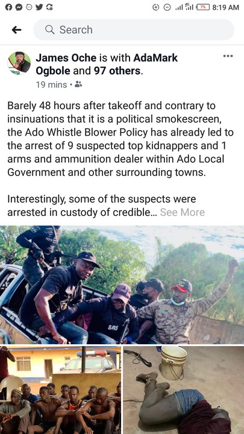Open the photo with white bucket
The width and height of the screenshot is (244, 434).
(184, 390)
